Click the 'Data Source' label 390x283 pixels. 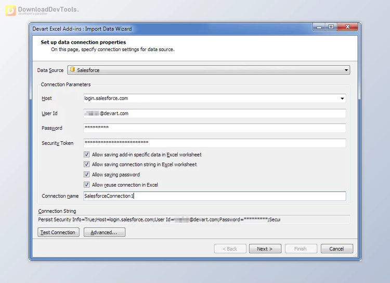click(x=50, y=70)
